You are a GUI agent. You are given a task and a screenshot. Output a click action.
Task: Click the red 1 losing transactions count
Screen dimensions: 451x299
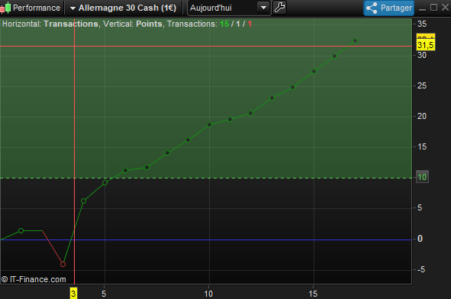coord(250,24)
